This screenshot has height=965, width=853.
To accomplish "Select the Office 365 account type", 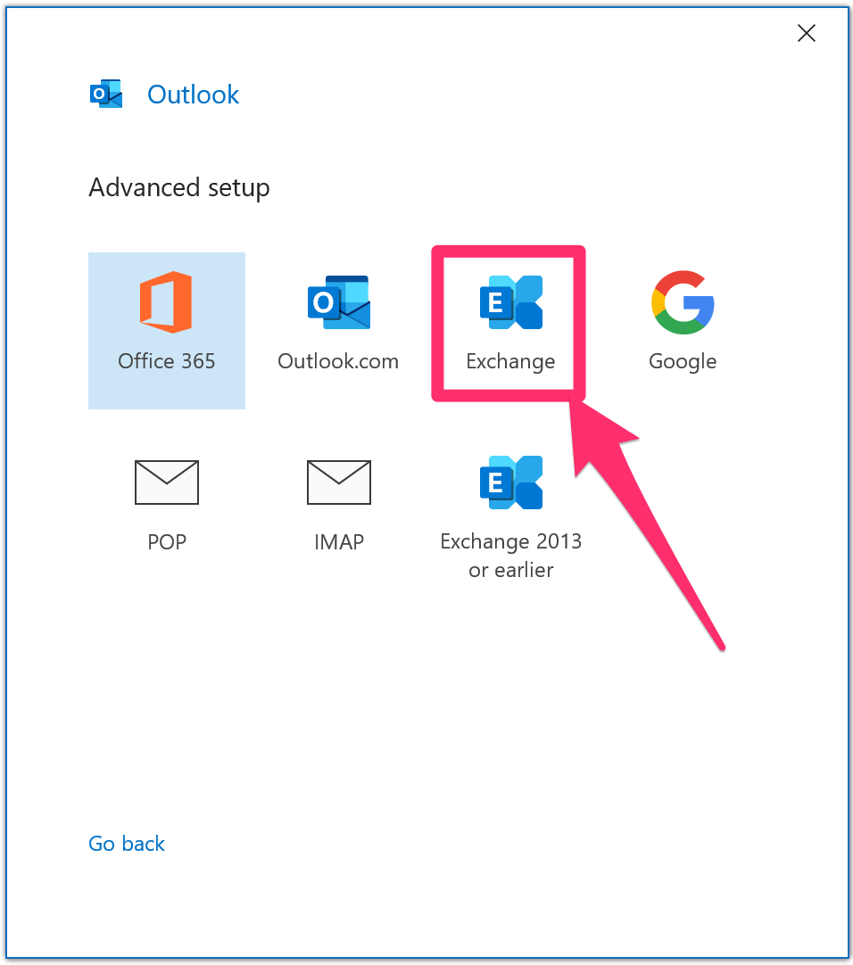I will [167, 331].
